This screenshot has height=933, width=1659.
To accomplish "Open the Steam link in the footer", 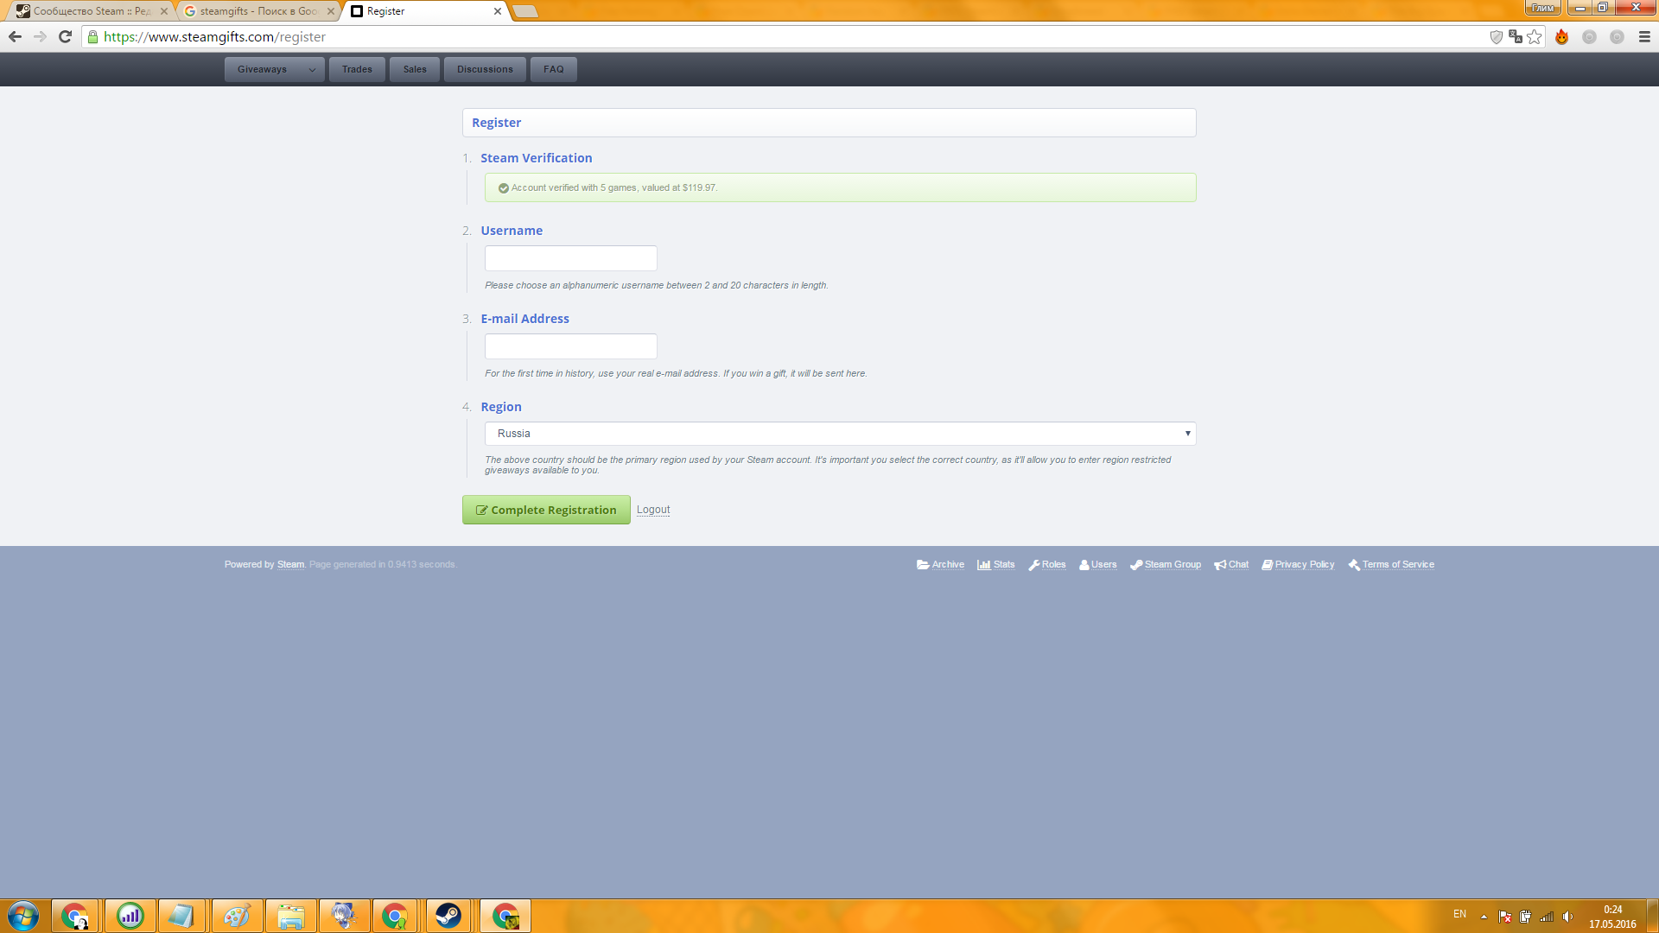I will (x=290, y=565).
